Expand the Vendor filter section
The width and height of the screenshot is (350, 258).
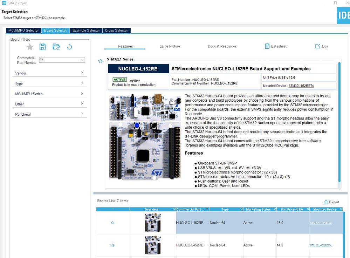[49, 73]
